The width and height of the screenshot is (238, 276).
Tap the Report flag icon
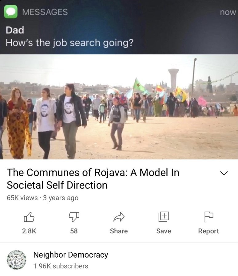pos(209,217)
